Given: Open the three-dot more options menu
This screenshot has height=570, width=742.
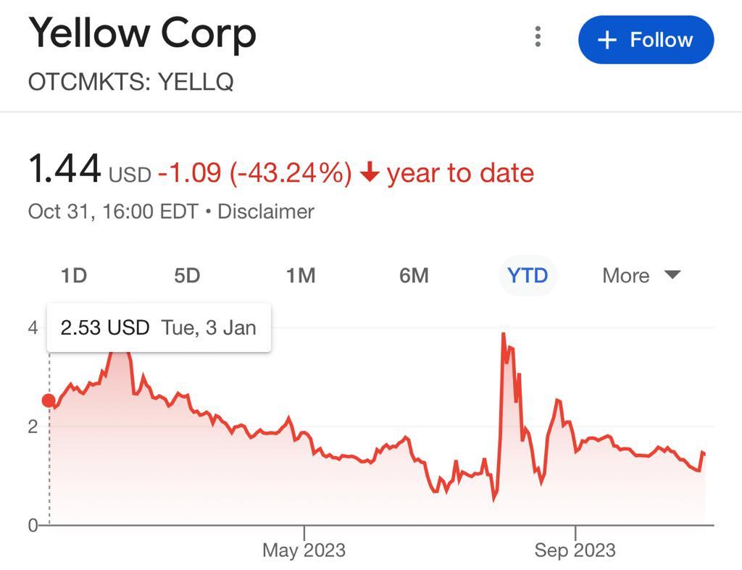Looking at the screenshot, I should pos(538,37).
